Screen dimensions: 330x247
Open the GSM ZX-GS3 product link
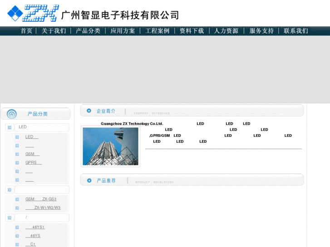pyautogui.click(x=41, y=199)
